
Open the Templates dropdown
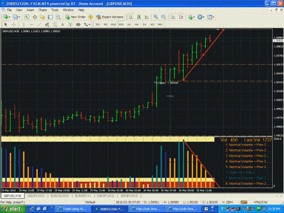pos(210,17)
